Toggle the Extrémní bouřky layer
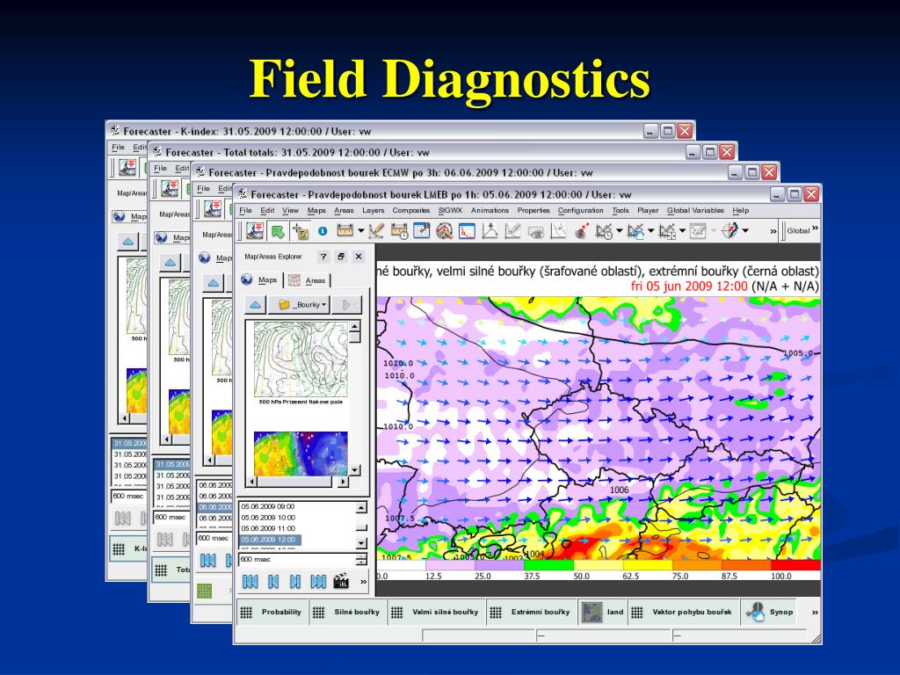 tap(532, 612)
